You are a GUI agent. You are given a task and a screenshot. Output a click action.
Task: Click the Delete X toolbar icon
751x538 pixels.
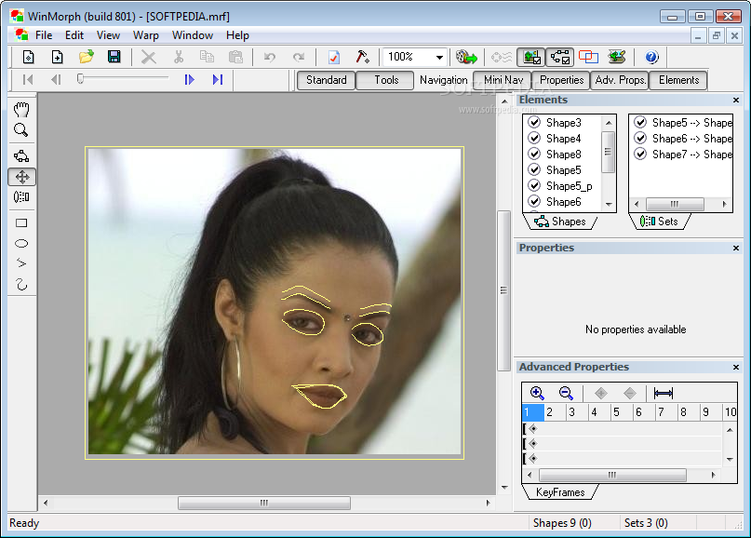point(149,58)
